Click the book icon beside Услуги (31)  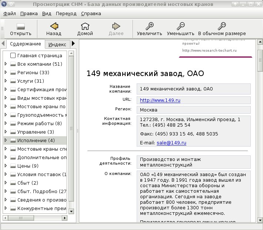click(13, 81)
